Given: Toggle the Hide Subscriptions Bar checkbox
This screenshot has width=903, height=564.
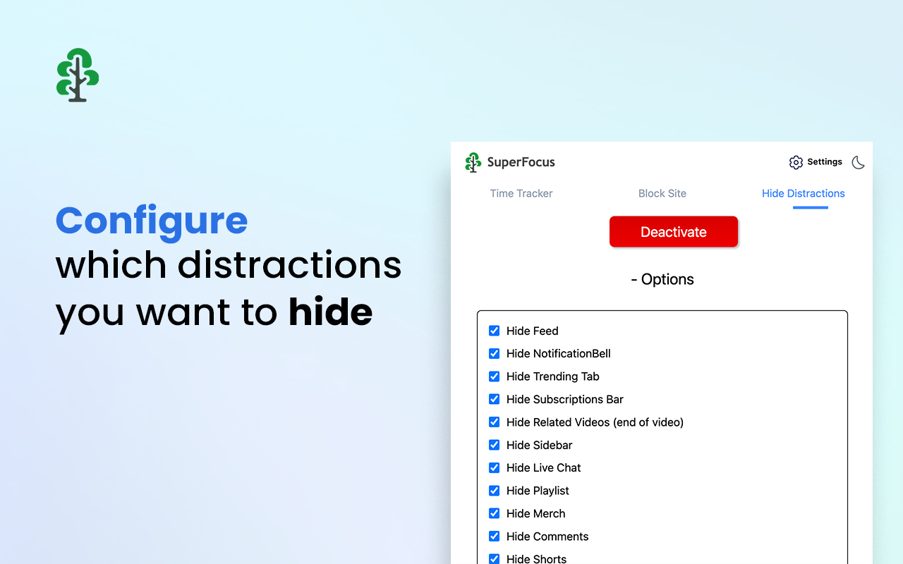Looking at the screenshot, I should 495,399.
